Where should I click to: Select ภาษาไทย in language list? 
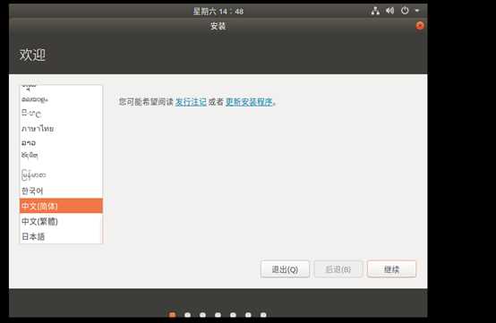(x=61, y=129)
